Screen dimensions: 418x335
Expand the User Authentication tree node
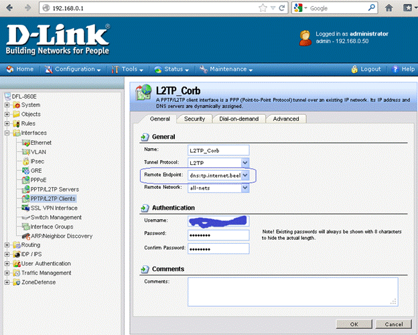pyautogui.click(x=7, y=263)
